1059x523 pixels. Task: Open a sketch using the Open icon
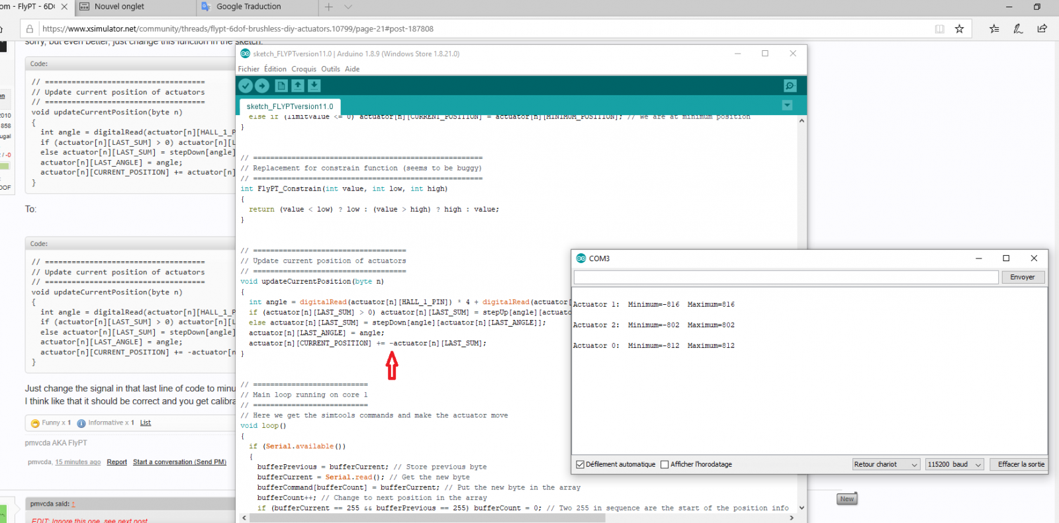[x=298, y=86]
